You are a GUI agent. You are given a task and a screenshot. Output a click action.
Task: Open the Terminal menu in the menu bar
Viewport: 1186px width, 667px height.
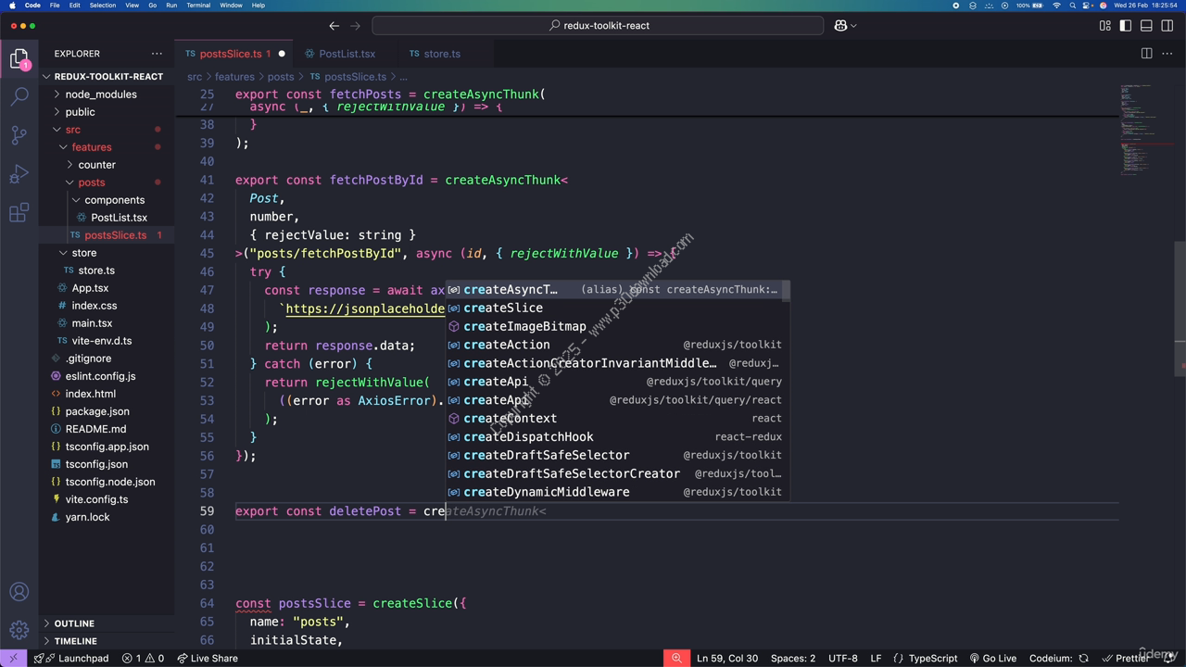197,5
